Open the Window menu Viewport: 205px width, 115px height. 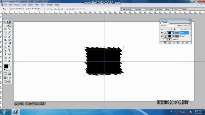pyautogui.click(x=50, y=5)
